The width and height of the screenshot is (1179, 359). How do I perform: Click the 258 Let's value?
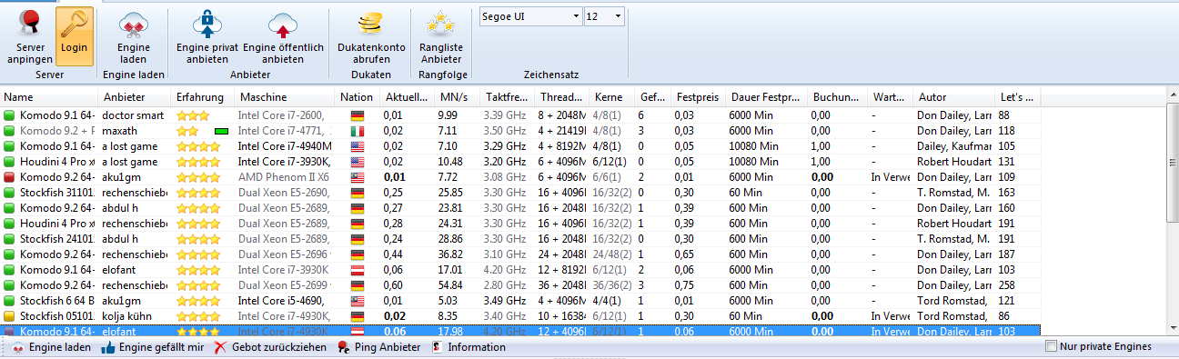1007,285
